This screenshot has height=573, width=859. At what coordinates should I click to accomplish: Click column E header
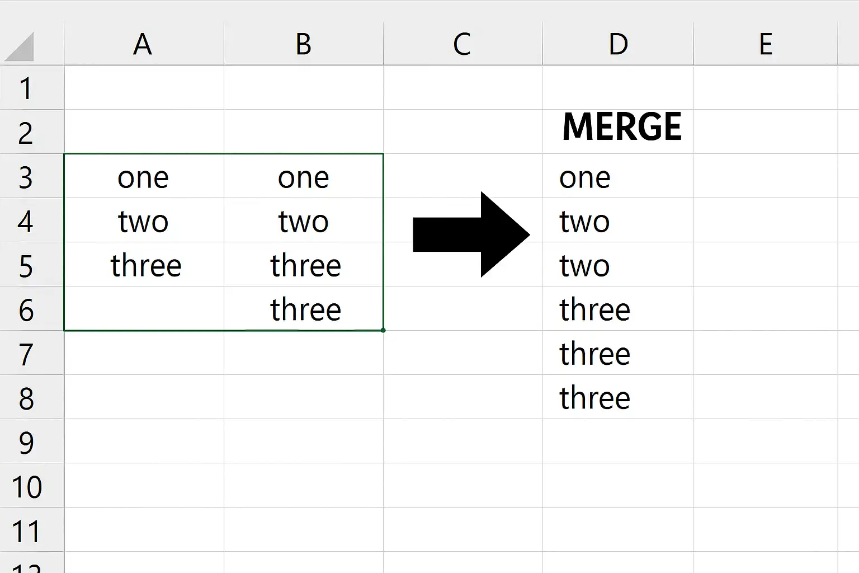coord(765,44)
